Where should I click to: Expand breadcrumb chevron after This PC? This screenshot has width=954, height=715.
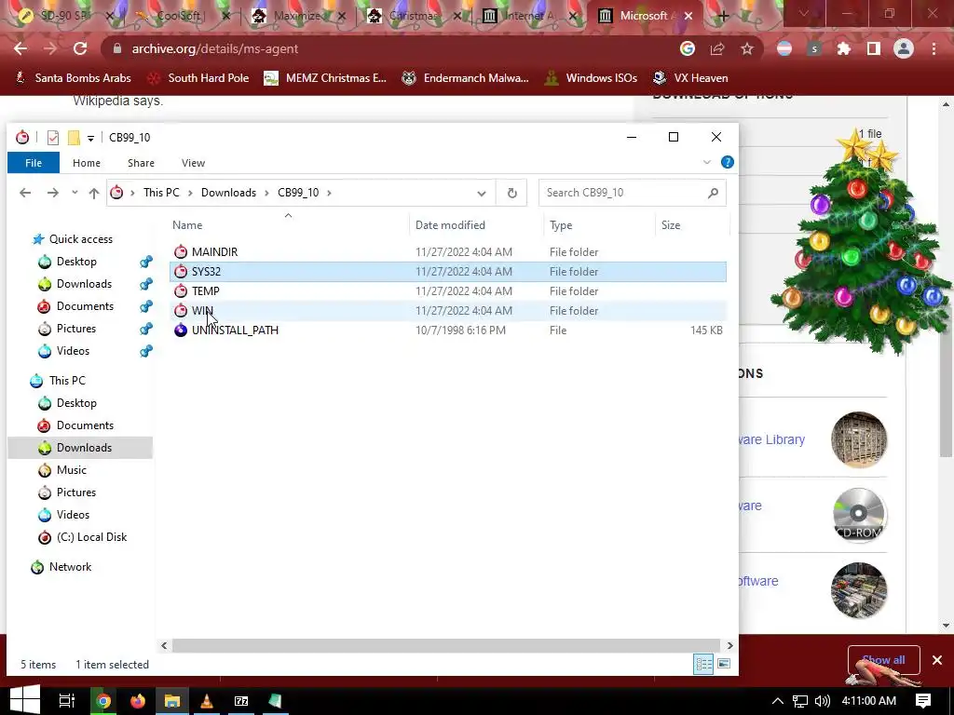point(190,193)
